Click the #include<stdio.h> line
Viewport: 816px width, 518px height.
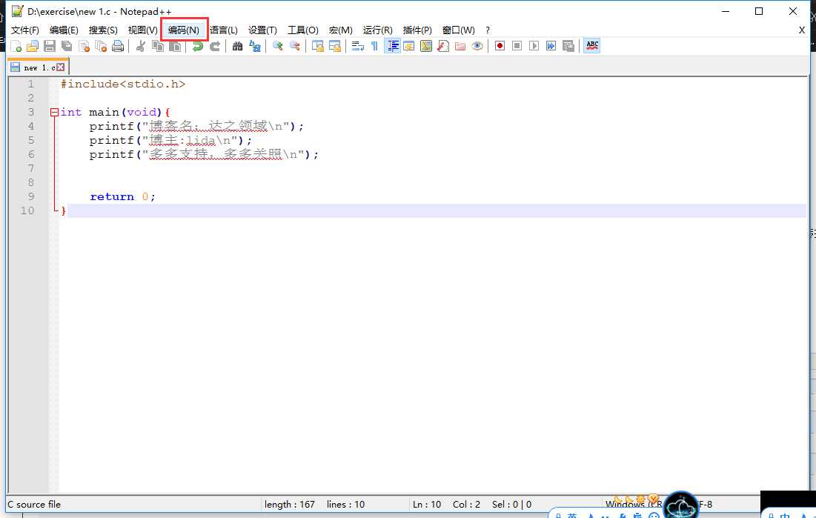(x=123, y=84)
